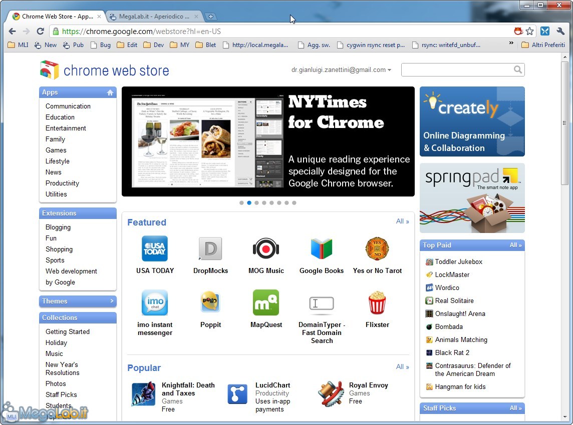
Task: Open the Altri Preferiti bookmarks folder
Action: pos(543,45)
